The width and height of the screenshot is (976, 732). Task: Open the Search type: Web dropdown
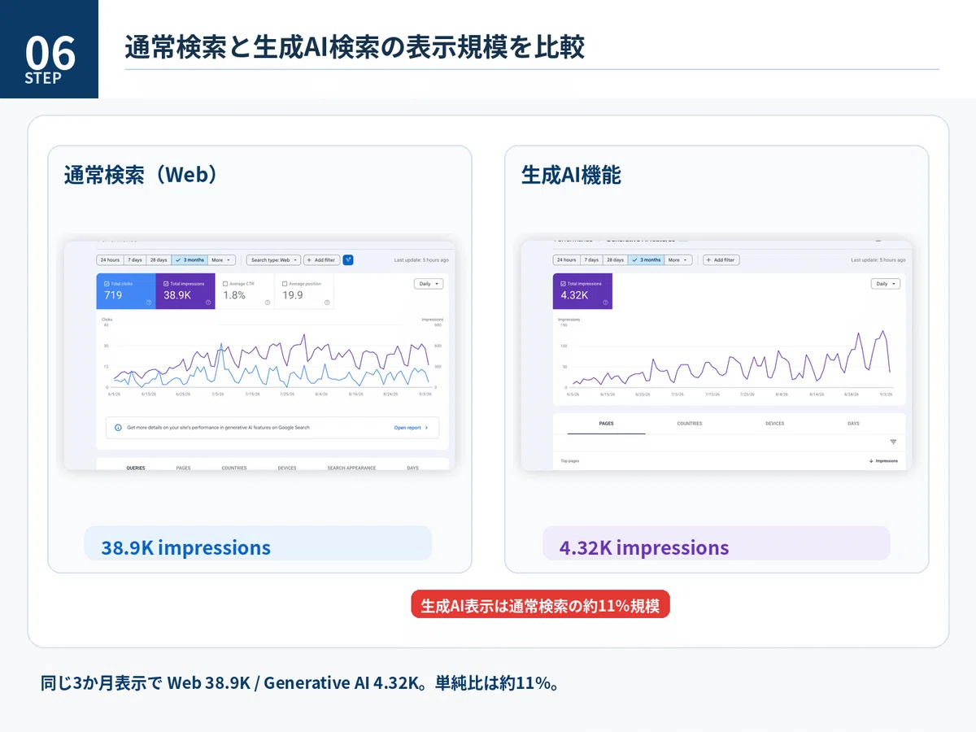pyautogui.click(x=273, y=260)
